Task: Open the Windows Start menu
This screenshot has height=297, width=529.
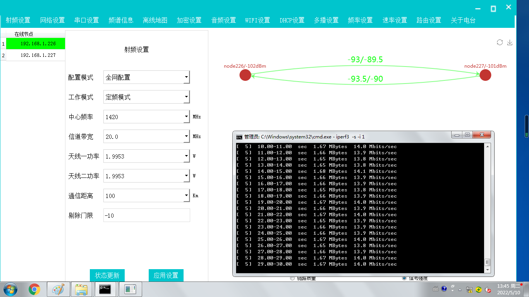Action: [10, 289]
